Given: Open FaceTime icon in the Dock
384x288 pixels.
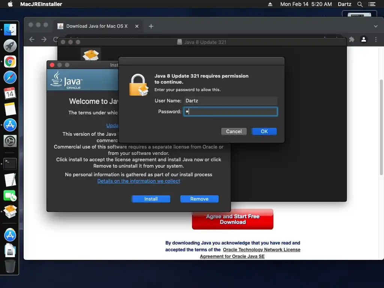Looking at the screenshot, I should pos(10,196).
